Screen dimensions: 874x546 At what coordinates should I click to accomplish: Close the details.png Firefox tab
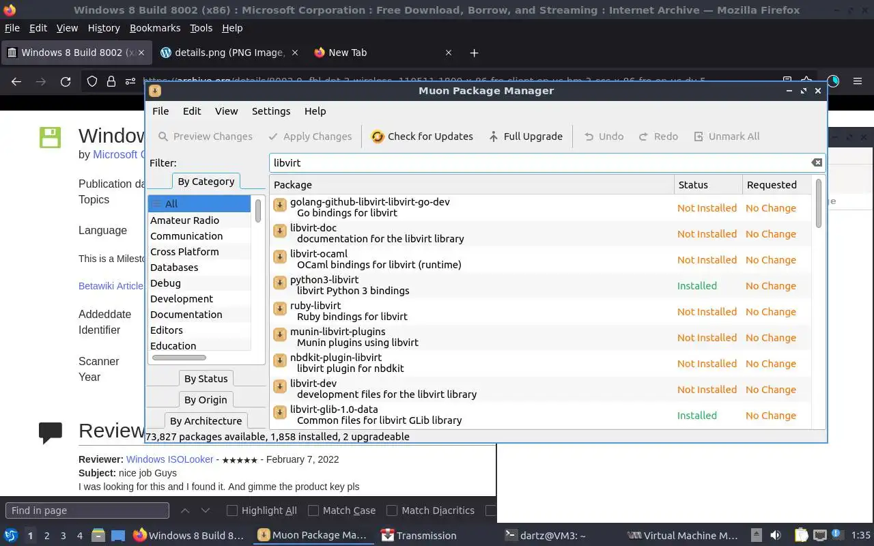[x=295, y=53]
